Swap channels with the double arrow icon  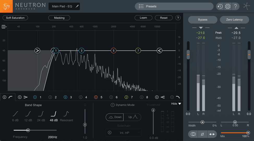(x=212, y=134)
